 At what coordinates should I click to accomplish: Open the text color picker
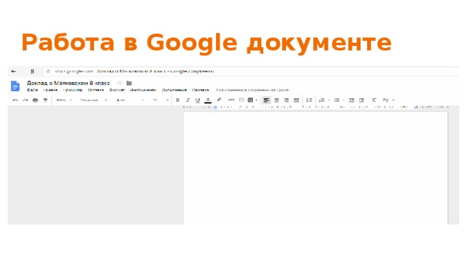[x=208, y=100]
